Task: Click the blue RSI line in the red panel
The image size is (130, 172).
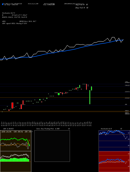Action: coord(112,160)
